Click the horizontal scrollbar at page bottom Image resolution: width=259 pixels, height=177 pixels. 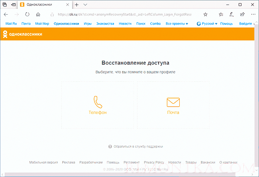[x=120, y=174]
